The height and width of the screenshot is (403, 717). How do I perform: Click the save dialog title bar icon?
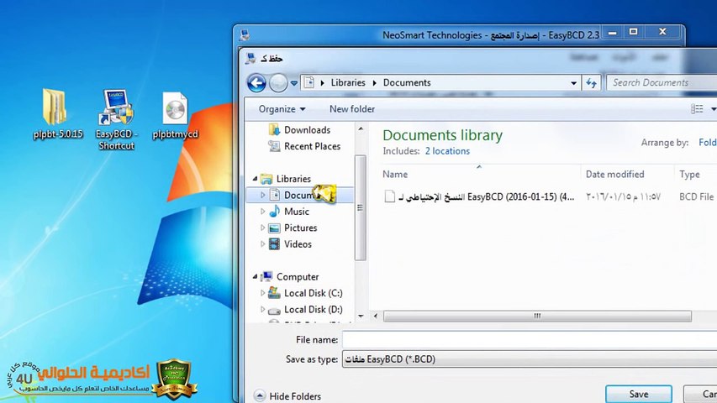click(x=250, y=59)
